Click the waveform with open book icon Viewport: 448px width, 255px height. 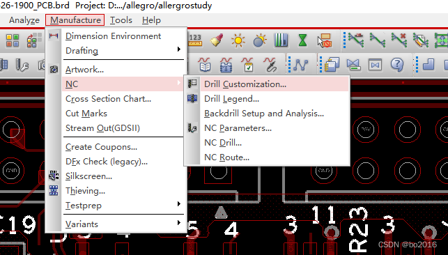[x=205, y=65]
